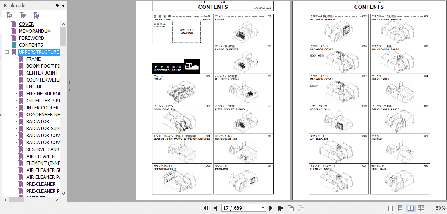Screen dimensions: 447x214
Task: Click the bookmark icon beside ENGINE SUPPORT
Action: 21,94
